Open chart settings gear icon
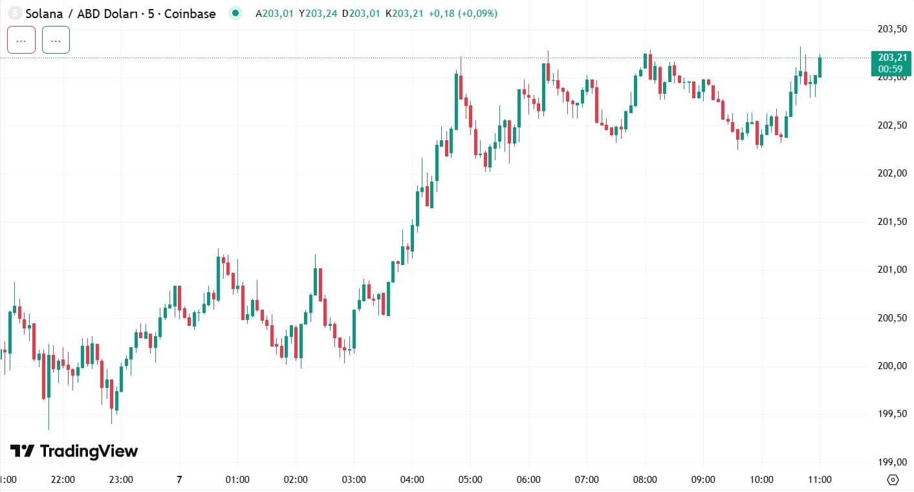The width and height of the screenshot is (914, 492). point(893,480)
